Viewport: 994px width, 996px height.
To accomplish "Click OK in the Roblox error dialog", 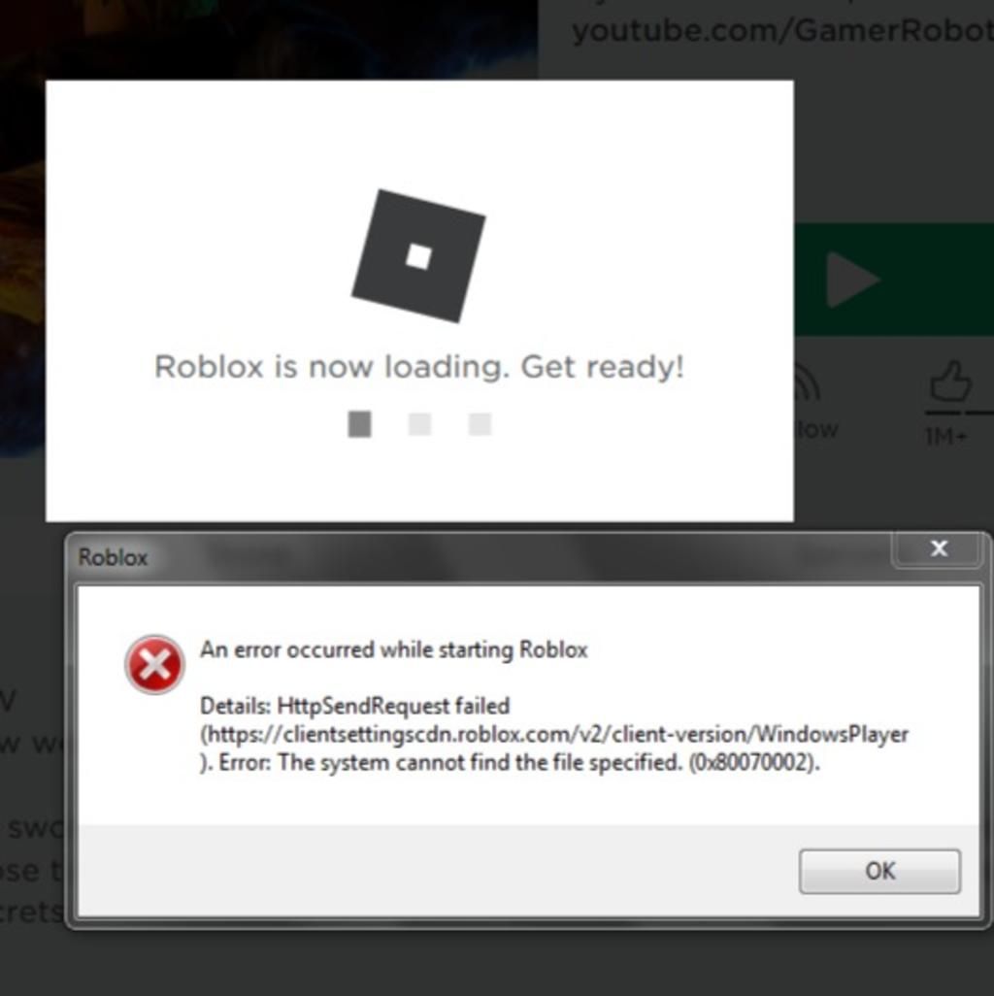I will (x=879, y=871).
